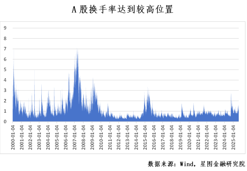Screen dimensions: 247x171
Task: Click the x-axis date 2000-01-04
Action: [x=13, y=137]
